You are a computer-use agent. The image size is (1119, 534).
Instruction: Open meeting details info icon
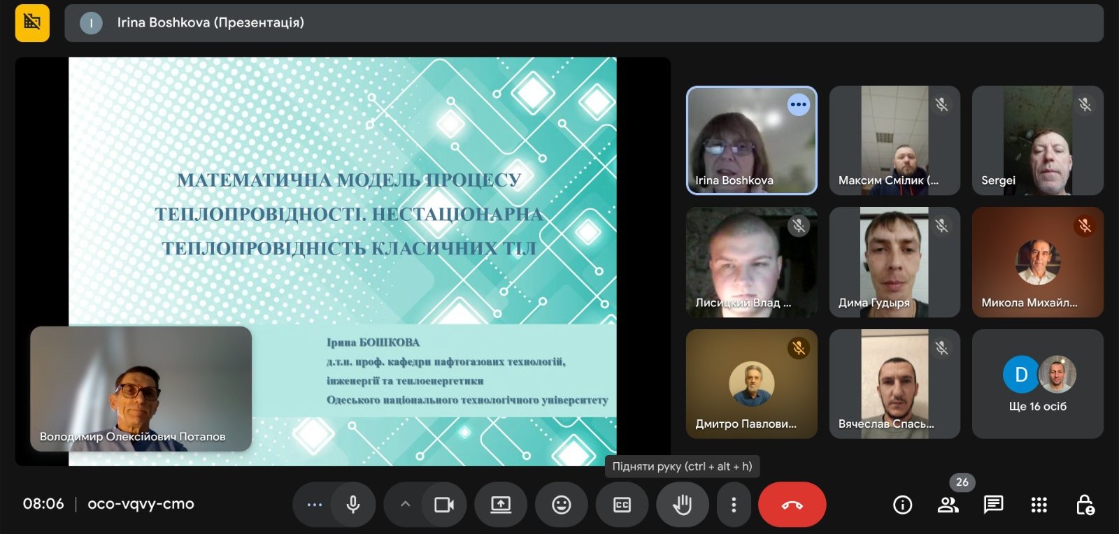pos(902,505)
